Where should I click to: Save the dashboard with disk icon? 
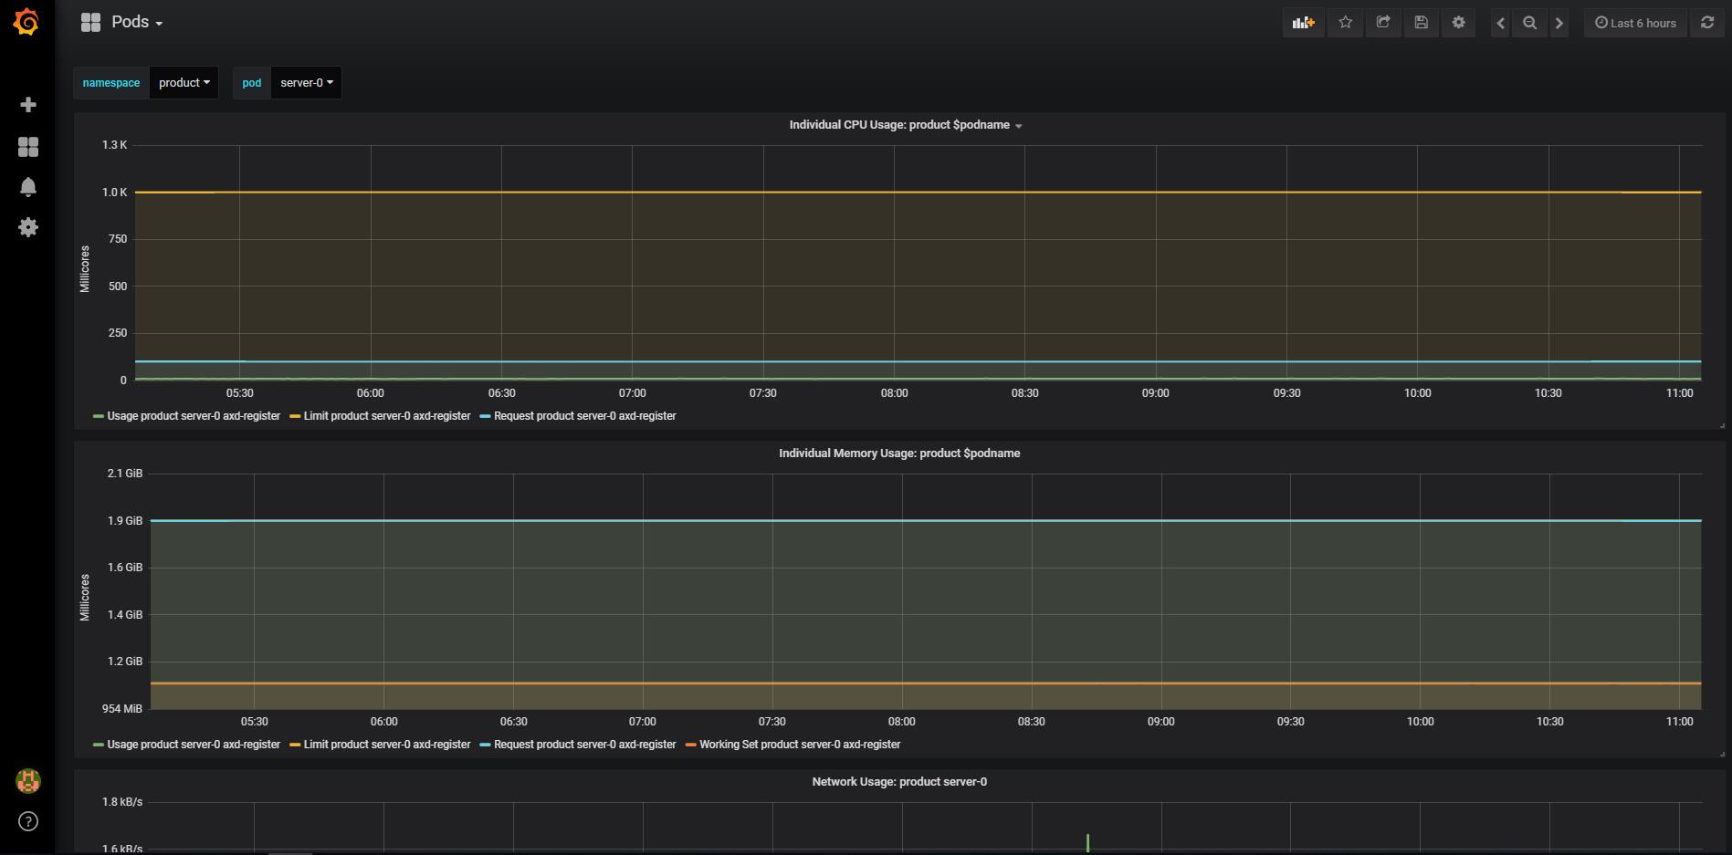(1421, 23)
